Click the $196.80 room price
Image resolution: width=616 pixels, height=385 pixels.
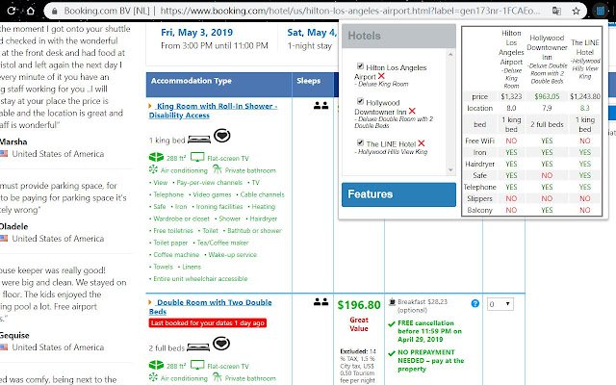(x=359, y=305)
